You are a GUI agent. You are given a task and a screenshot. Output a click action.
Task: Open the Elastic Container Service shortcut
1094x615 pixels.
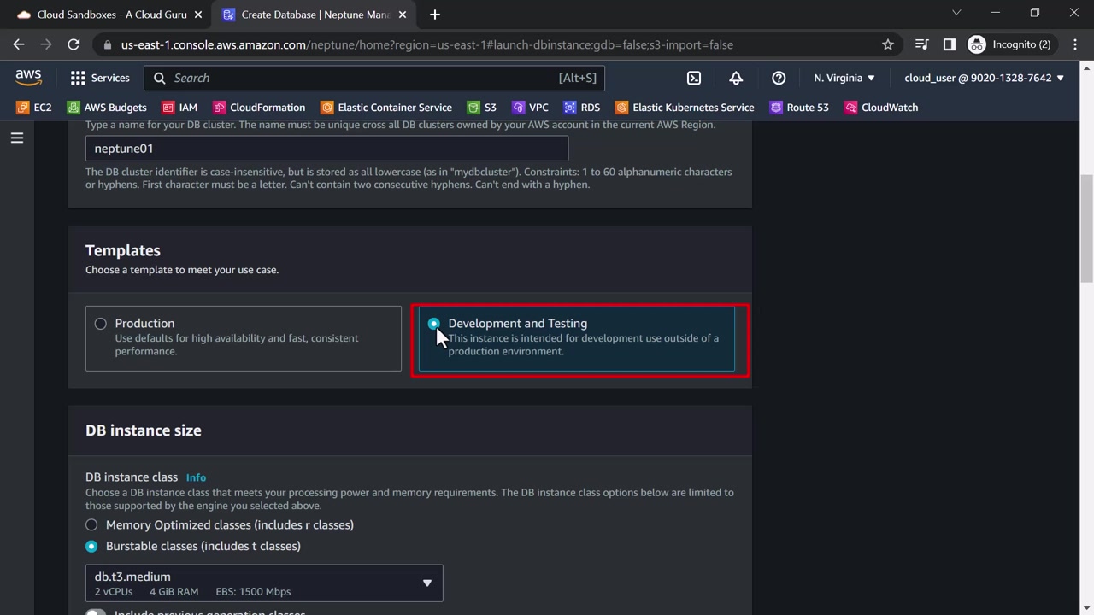pyautogui.click(x=386, y=108)
